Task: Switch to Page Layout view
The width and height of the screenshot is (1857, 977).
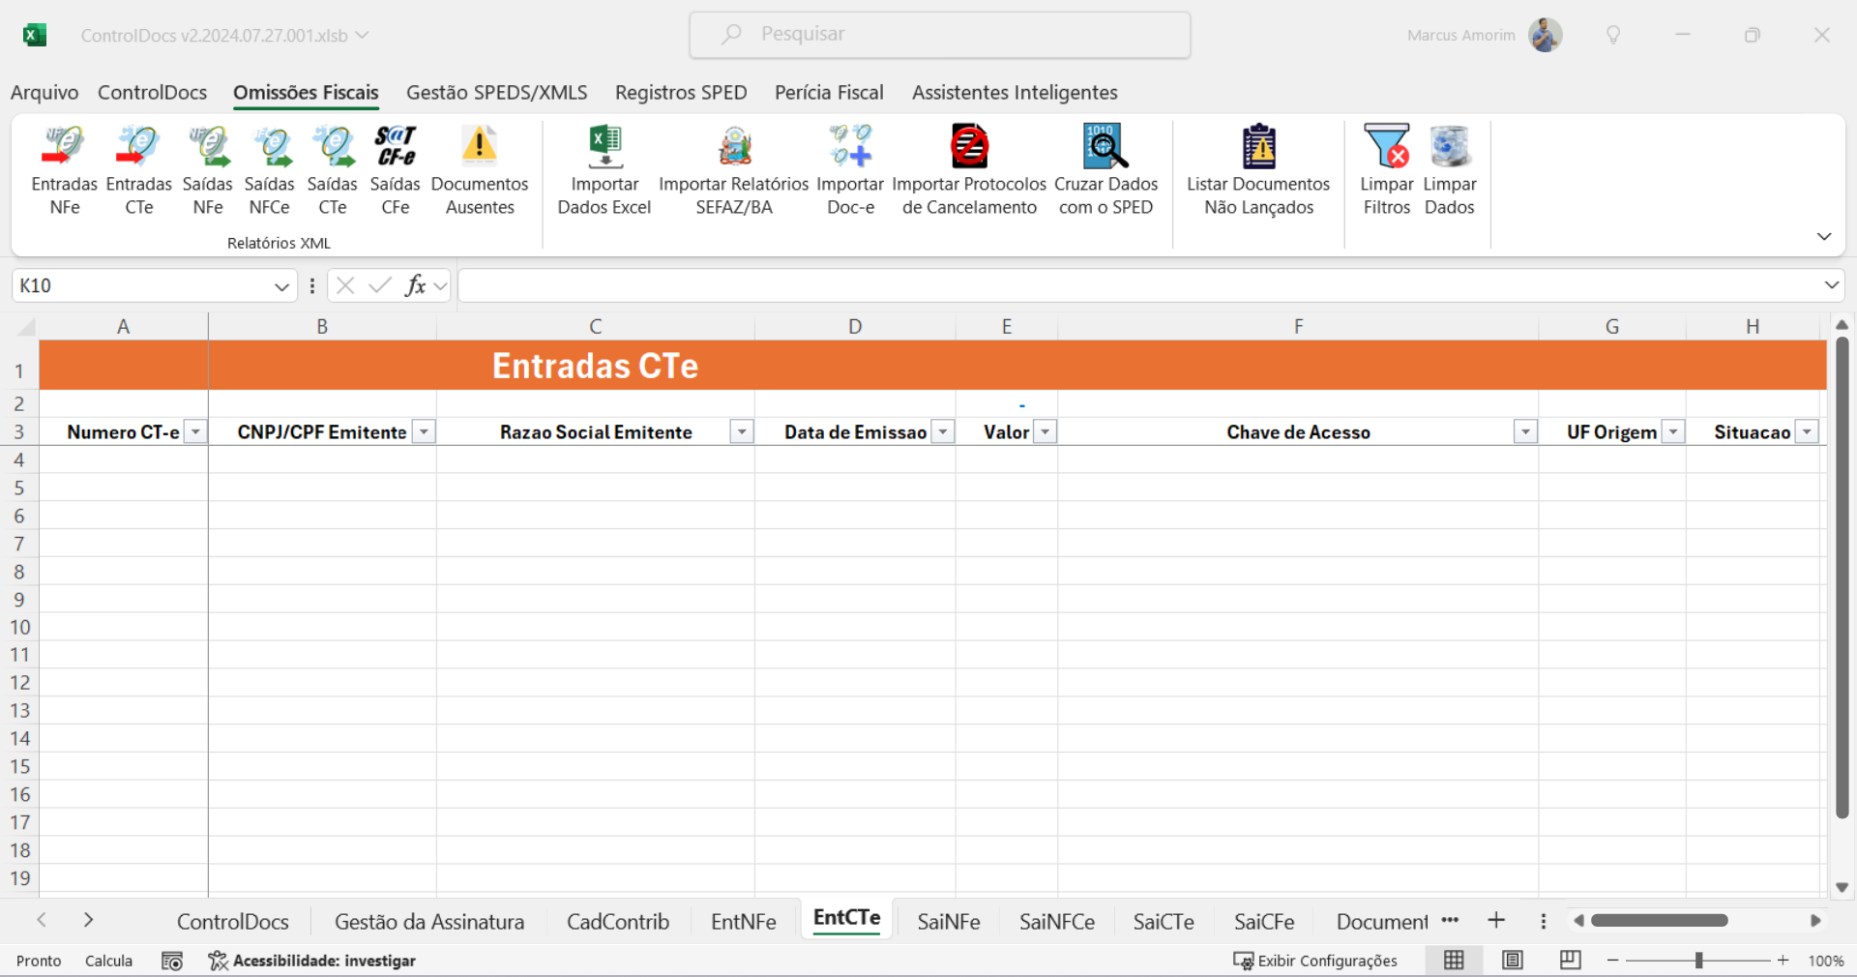Action: tap(1513, 960)
